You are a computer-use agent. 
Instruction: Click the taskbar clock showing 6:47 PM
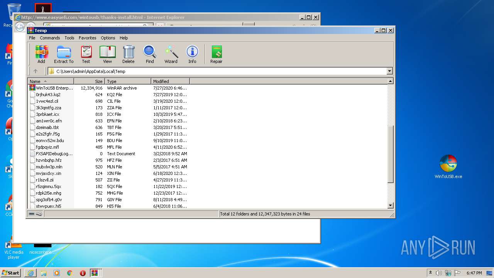[474, 273]
